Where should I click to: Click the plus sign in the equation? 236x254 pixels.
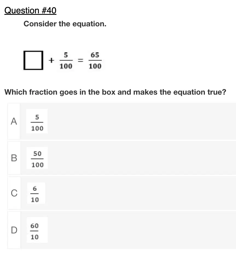(51, 60)
